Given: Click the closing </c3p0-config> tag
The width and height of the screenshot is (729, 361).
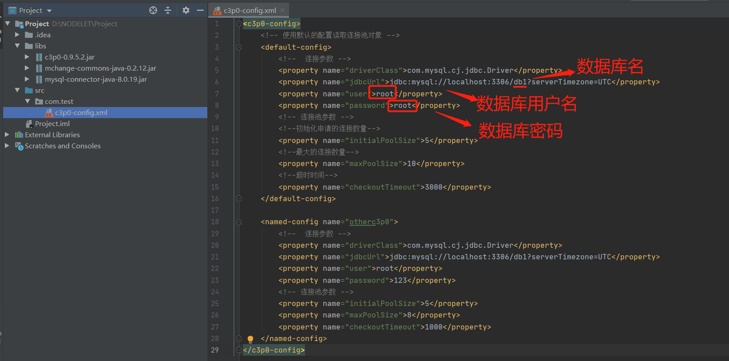Looking at the screenshot, I should click(x=274, y=350).
